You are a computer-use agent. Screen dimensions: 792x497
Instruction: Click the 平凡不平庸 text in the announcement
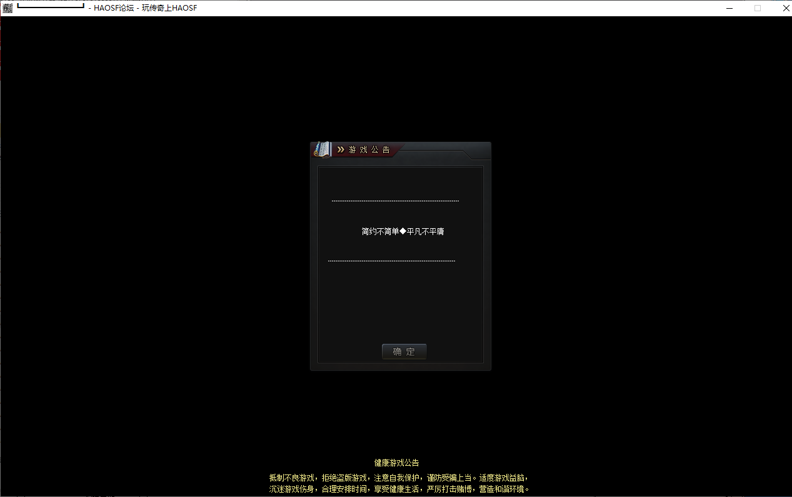coord(425,231)
